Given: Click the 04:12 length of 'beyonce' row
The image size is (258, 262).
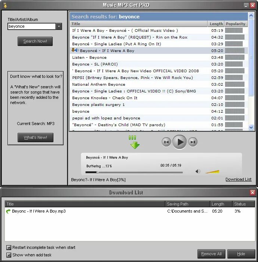Looking at the screenshot, I should [x=217, y=111].
